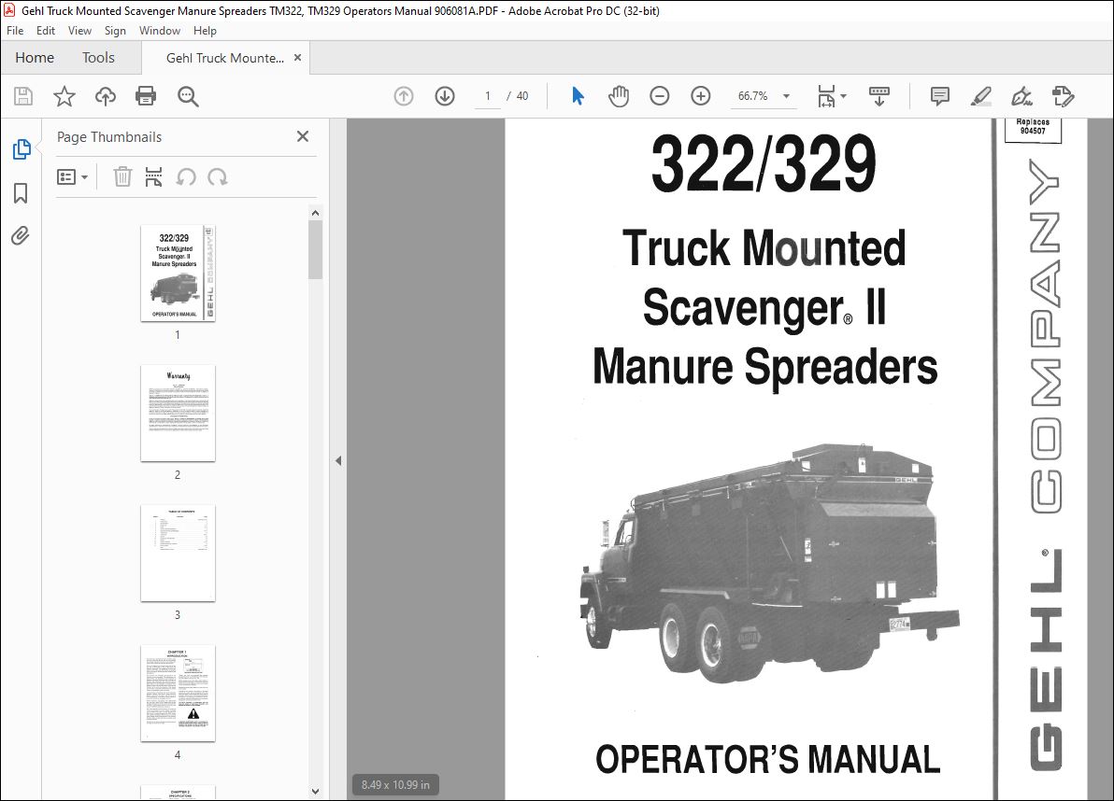Close the Page Thumbnails panel

tap(303, 136)
